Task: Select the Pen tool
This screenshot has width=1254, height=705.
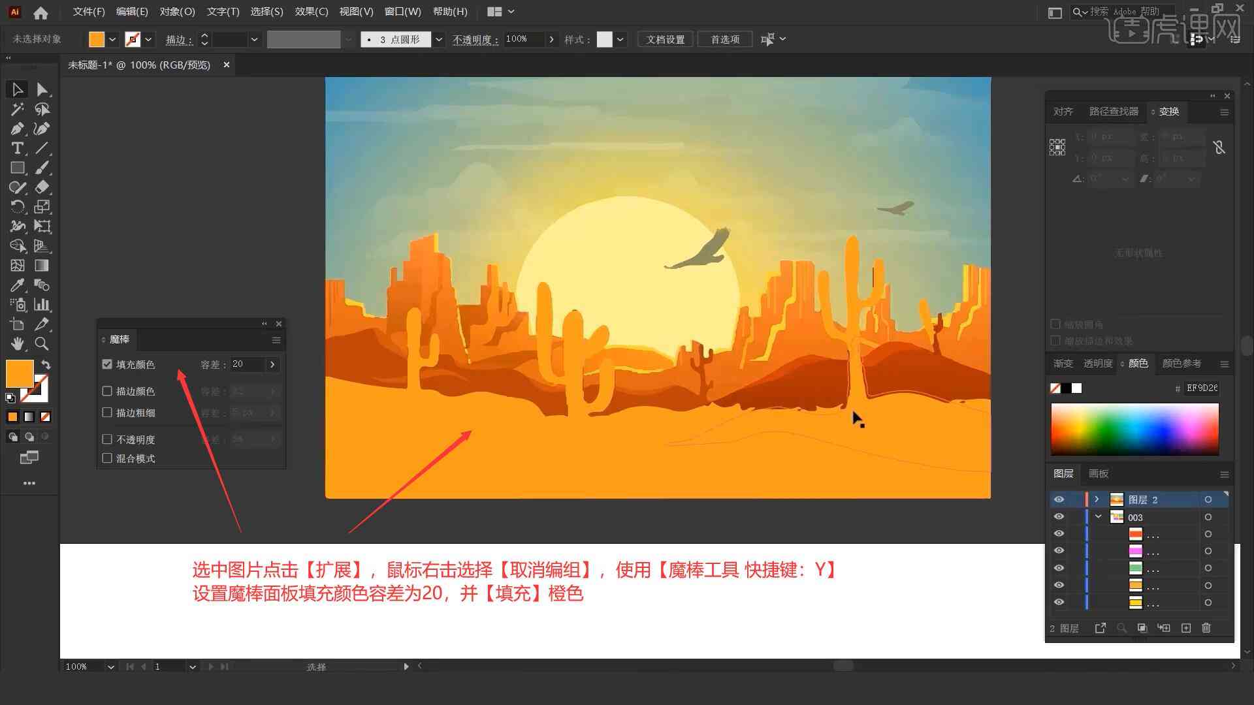Action: click(16, 128)
